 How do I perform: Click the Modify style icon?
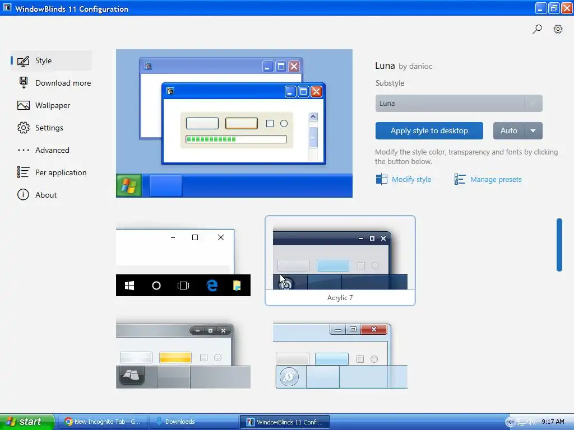click(x=381, y=179)
